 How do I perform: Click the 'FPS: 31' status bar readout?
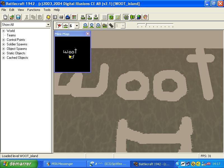coord(206,156)
